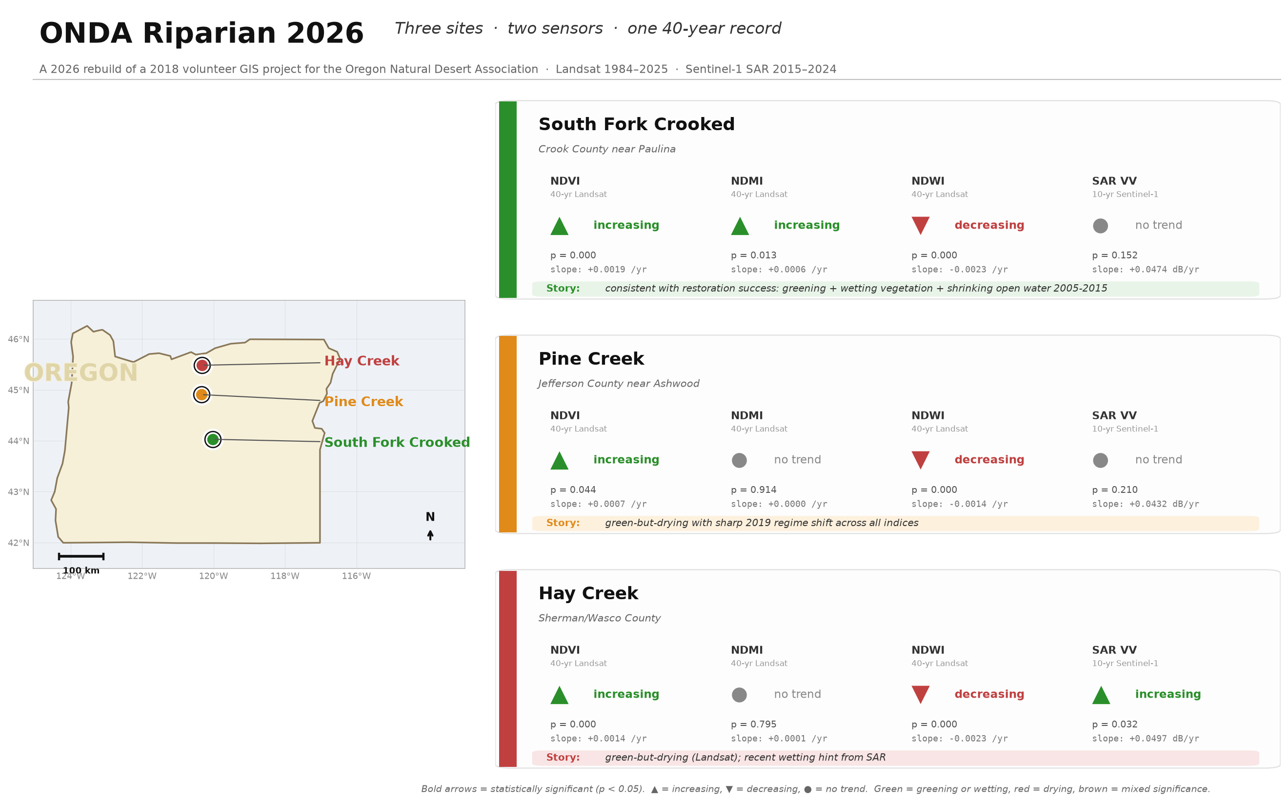Click Pine Creek SAR VV no-trend circle
The image size is (1288, 802).
tap(1100, 460)
